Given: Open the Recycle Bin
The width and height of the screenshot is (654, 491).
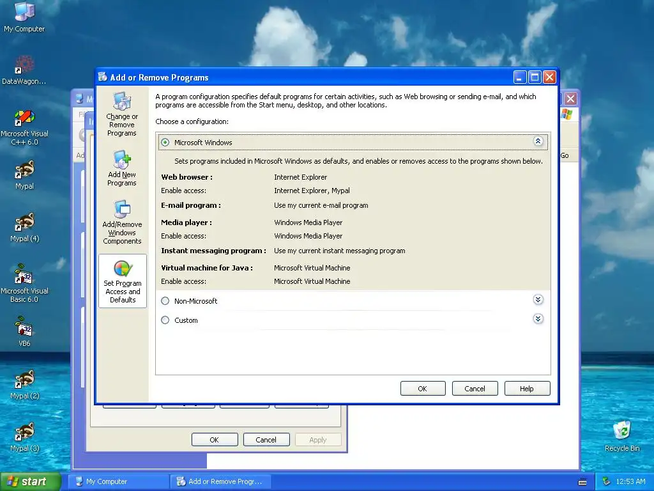Looking at the screenshot, I should (622, 436).
